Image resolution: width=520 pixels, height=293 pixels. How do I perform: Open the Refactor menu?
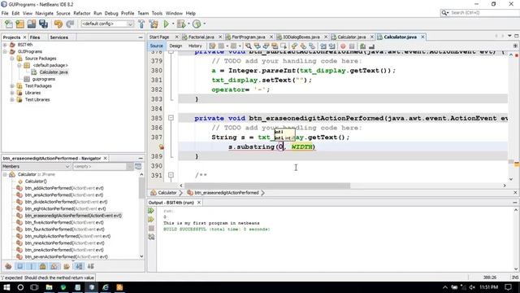[x=82, y=13]
